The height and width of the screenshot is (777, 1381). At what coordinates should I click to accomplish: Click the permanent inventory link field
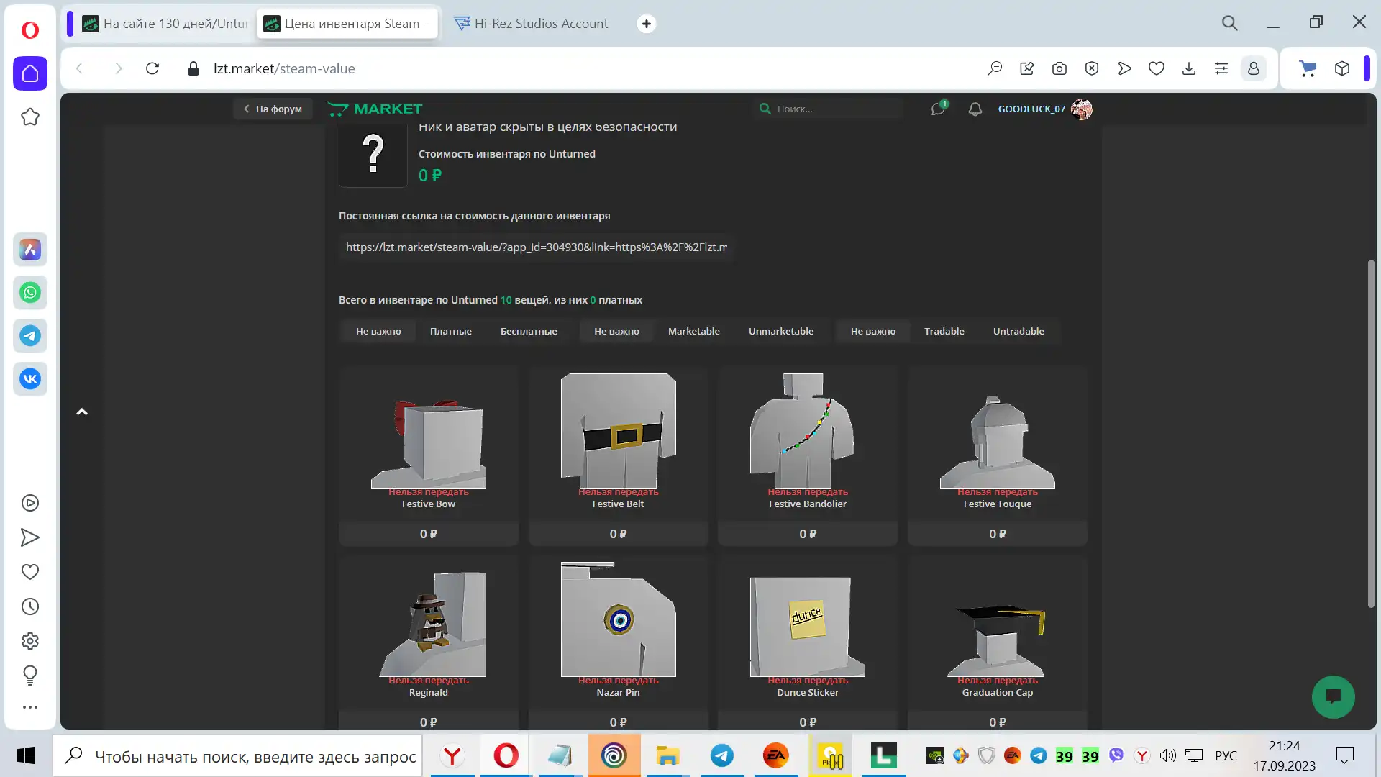tap(536, 247)
